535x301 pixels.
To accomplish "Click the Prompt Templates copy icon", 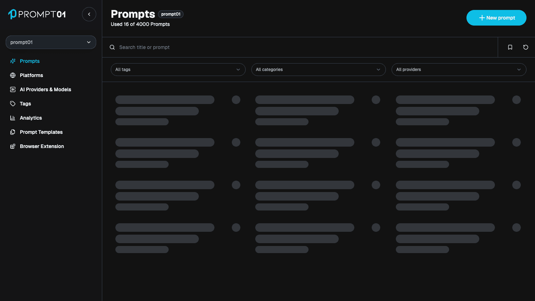I will 13,132.
